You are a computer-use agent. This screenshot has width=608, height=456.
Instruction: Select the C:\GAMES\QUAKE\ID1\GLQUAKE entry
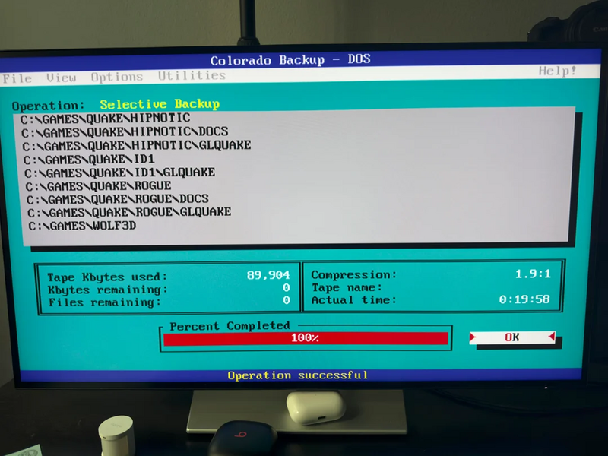click(x=119, y=173)
